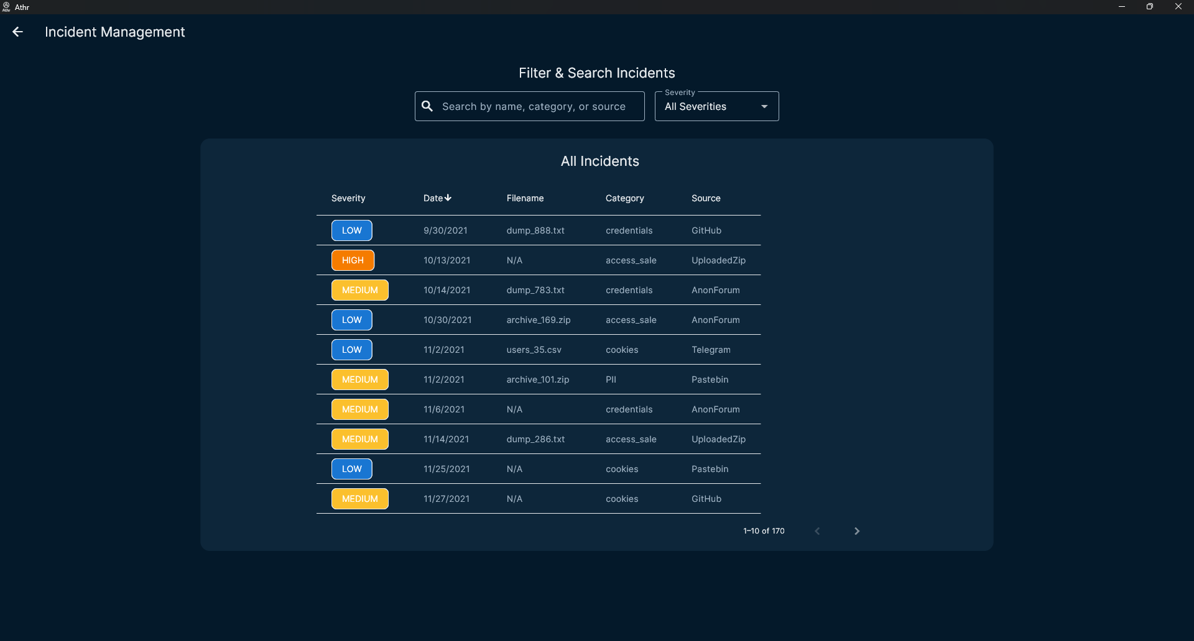Click the date 10/14/2021
The height and width of the screenshot is (641, 1194).
pos(447,290)
